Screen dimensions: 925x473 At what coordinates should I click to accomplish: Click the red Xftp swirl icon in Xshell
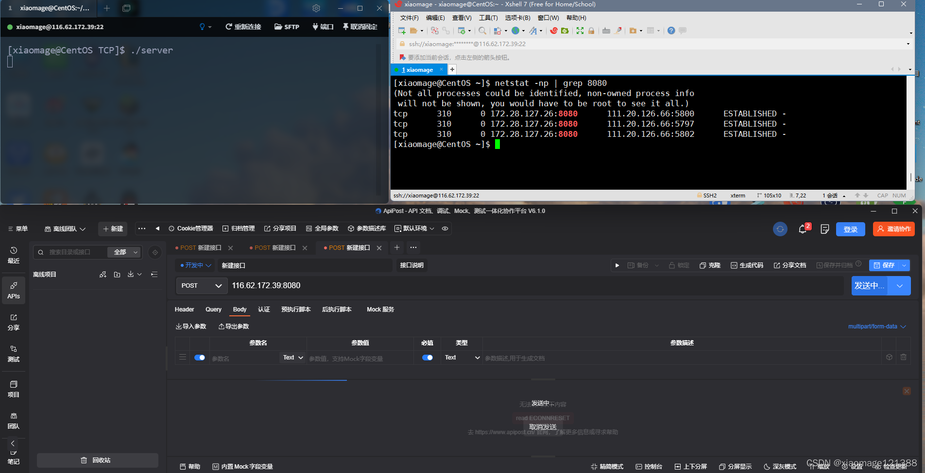coord(553,31)
